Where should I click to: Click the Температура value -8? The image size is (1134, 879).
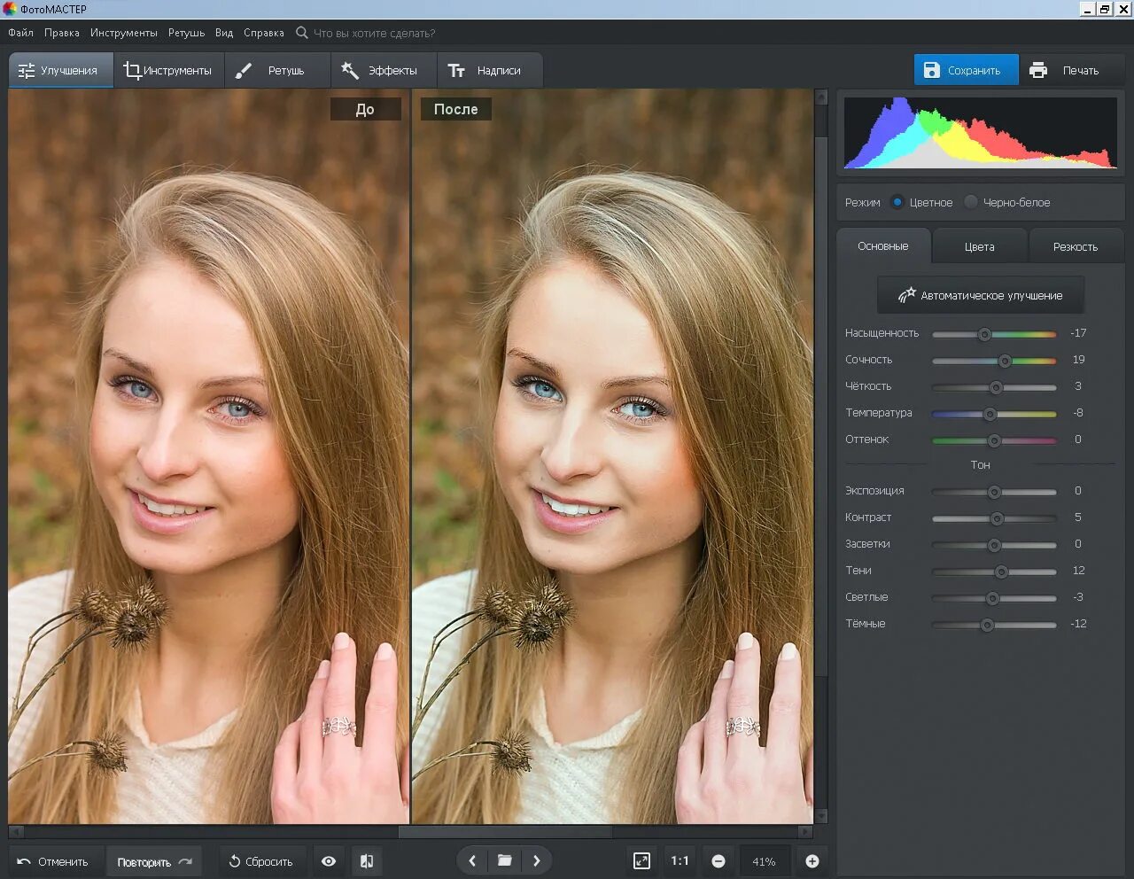[1078, 413]
